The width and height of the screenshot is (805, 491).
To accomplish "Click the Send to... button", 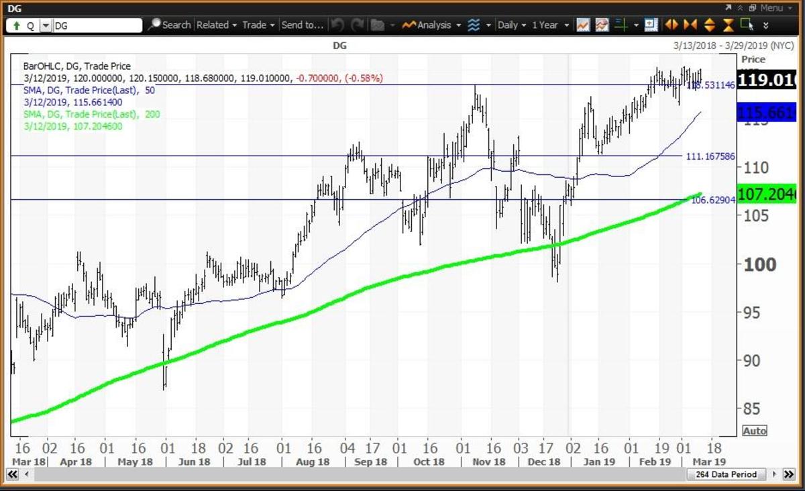I will point(302,25).
